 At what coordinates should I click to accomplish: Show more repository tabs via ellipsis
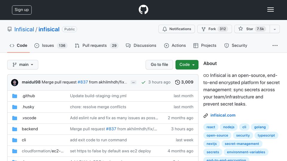pos(275,45)
